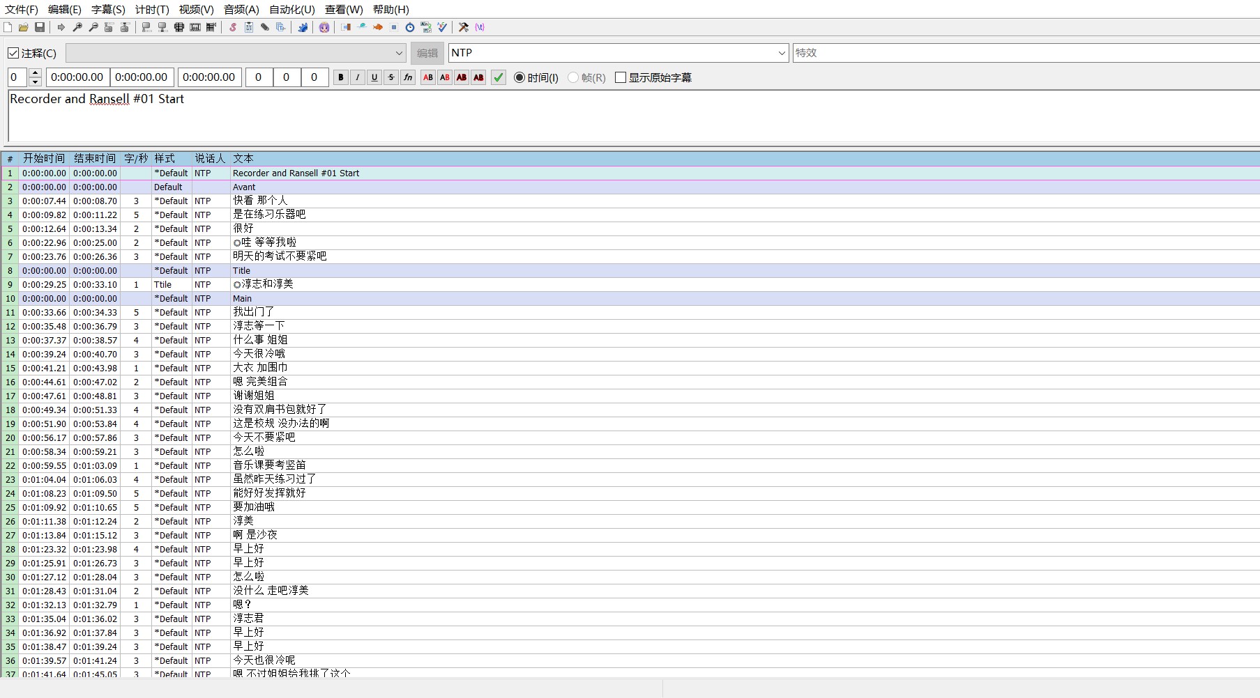The width and height of the screenshot is (1260, 698).
Task: Open a subtitles file via folder icon
Action: coord(24,27)
